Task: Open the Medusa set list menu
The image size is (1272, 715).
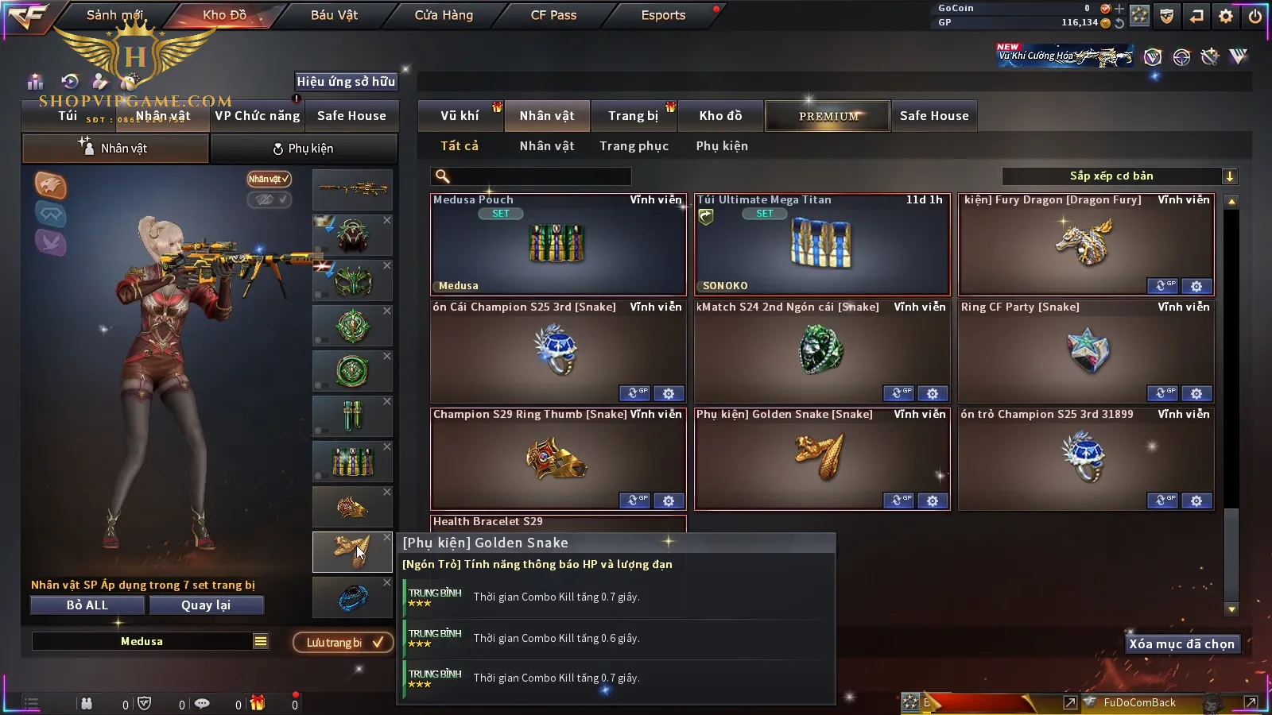Action: [261, 641]
